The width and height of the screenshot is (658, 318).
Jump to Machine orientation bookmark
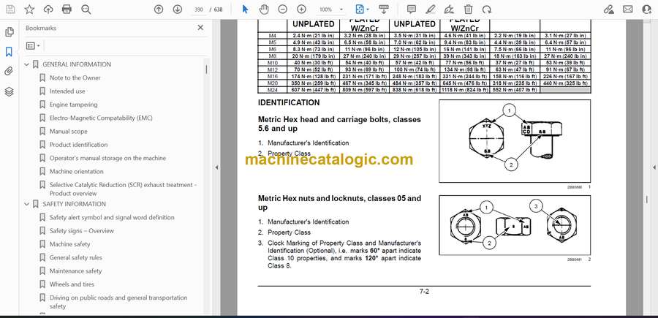click(76, 172)
